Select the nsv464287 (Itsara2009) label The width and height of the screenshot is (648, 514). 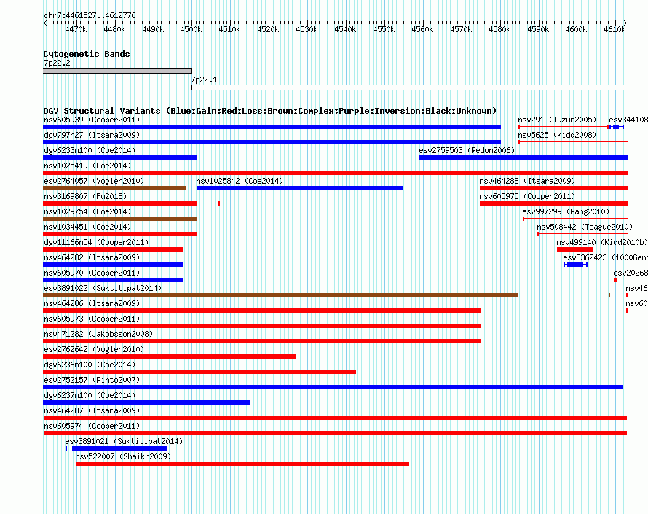click(92, 411)
